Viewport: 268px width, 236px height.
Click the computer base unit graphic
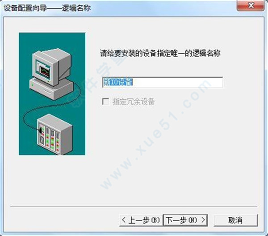point(51,89)
